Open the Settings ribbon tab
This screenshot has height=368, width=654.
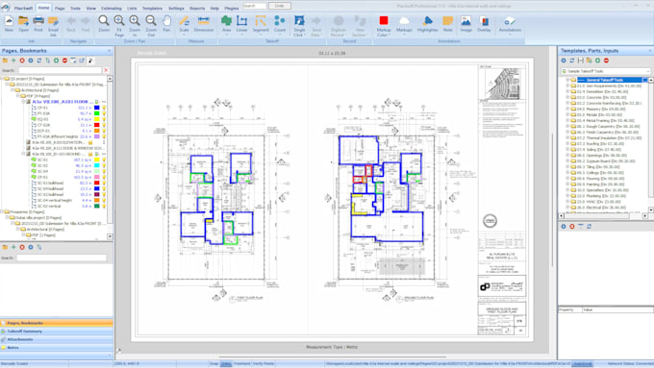pyautogui.click(x=176, y=9)
